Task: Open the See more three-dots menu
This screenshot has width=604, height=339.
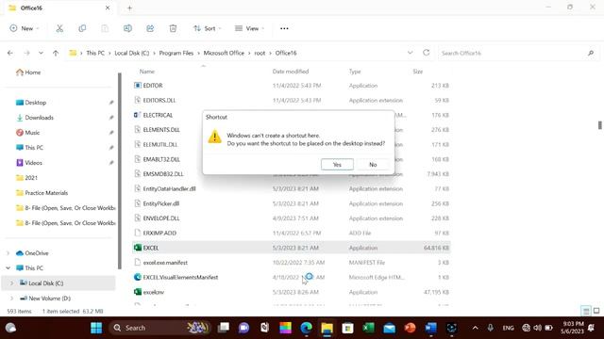Action: coord(284,28)
